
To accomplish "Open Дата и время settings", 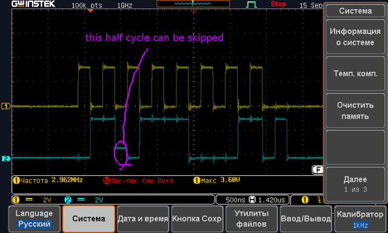I will [x=143, y=219].
